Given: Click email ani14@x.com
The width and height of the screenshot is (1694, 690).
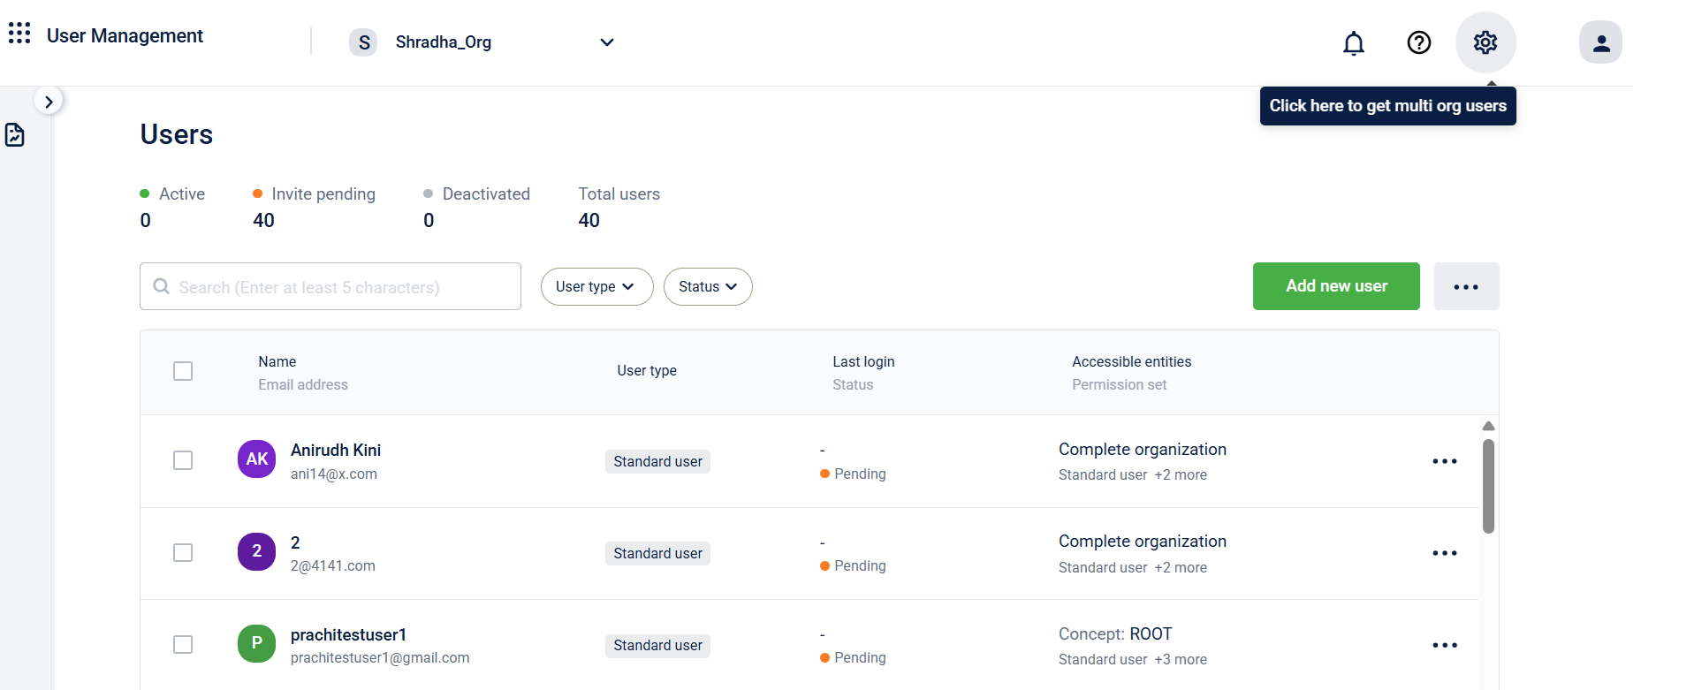Looking at the screenshot, I should pyautogui.click(x=334, y=474).
